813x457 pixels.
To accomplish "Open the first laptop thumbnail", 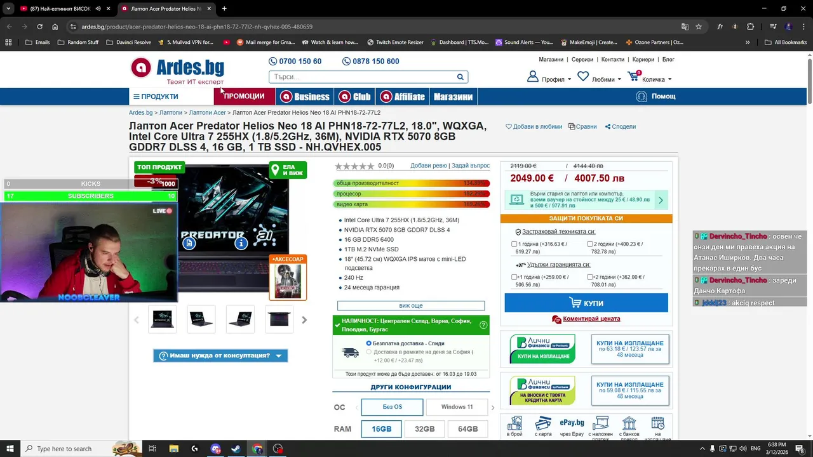I will [x=163, y=319].
